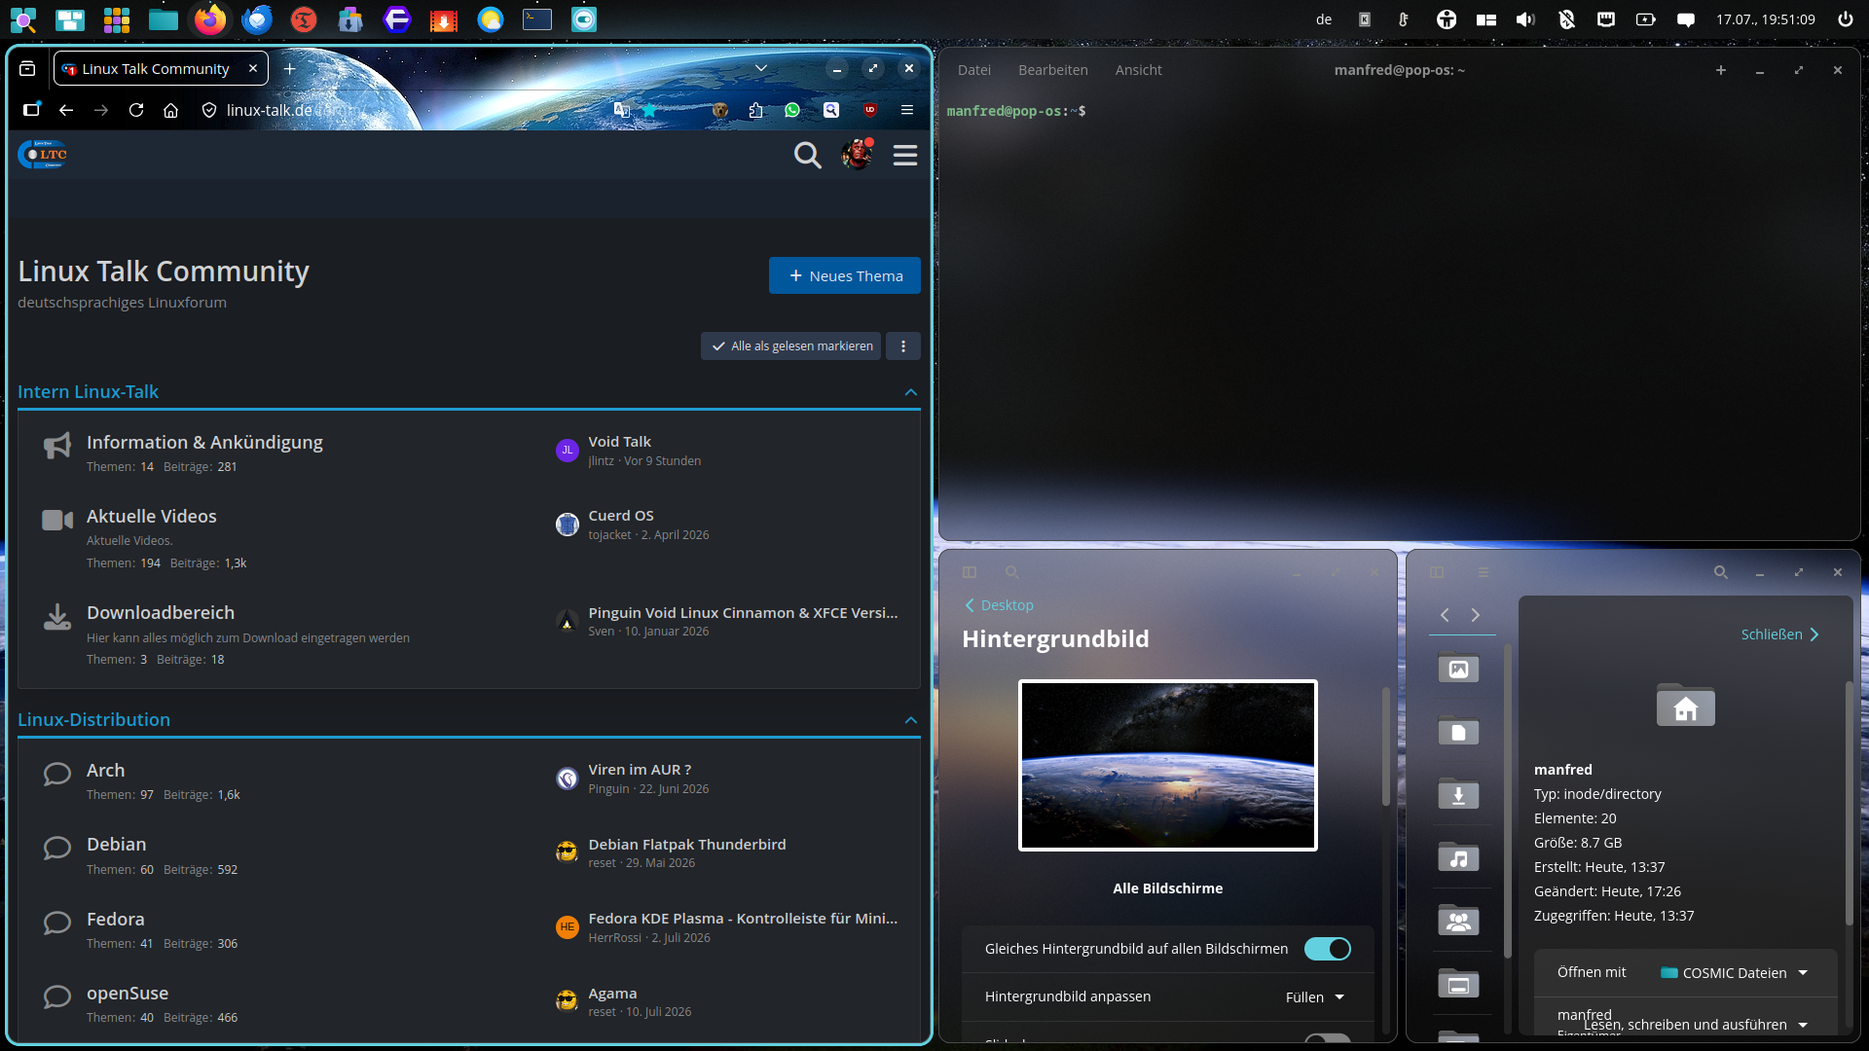
Task: Open the Firefox extensions puzzle icon
Action: [756, 110]
